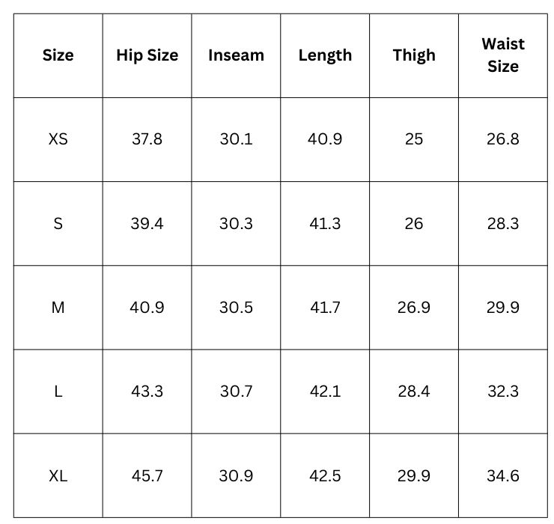The height and width of the screenshot is (524, 554).
Task: Select the XS hip value 37.8
Action: click(147, 139)
